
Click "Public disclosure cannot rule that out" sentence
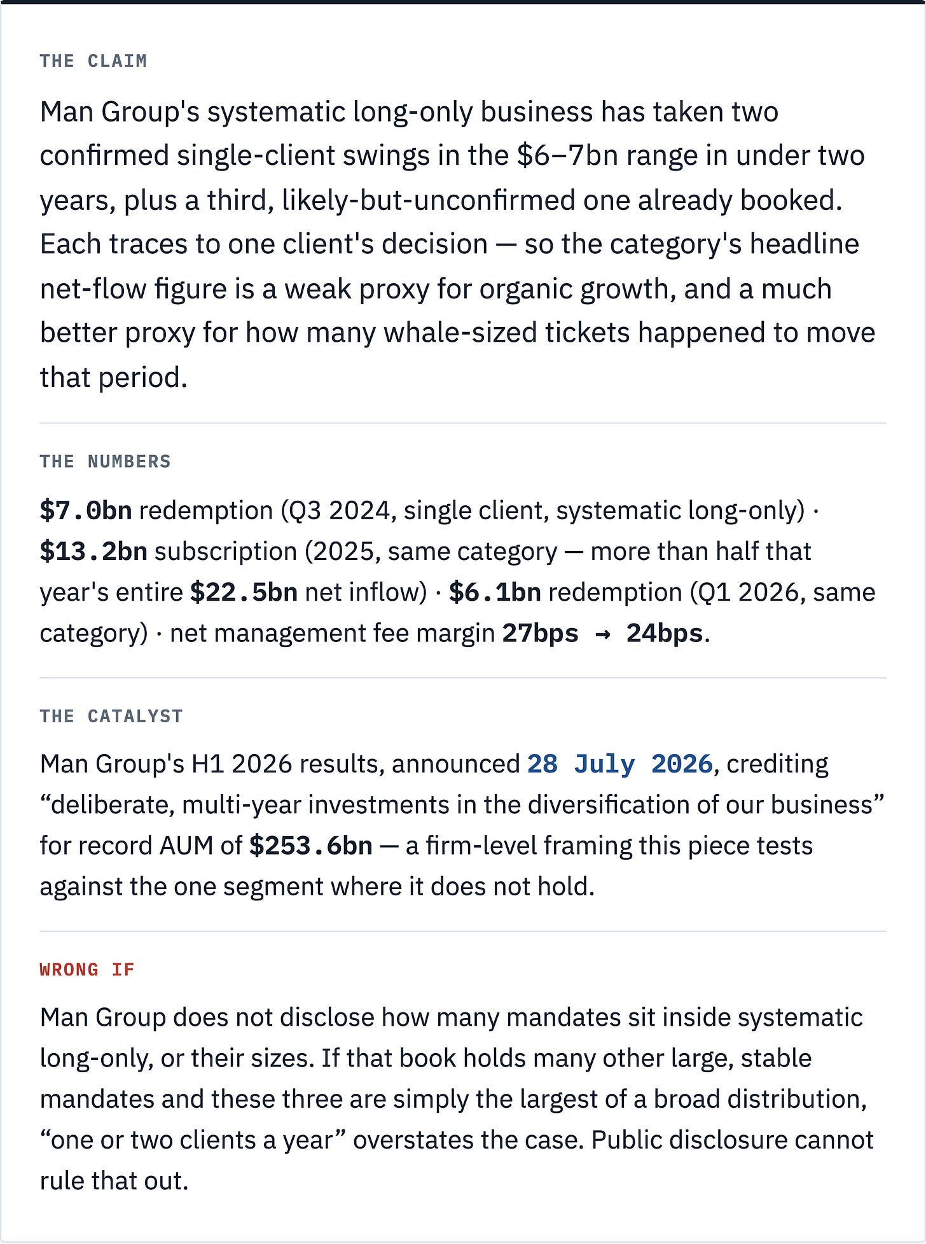click(457, 1161)
